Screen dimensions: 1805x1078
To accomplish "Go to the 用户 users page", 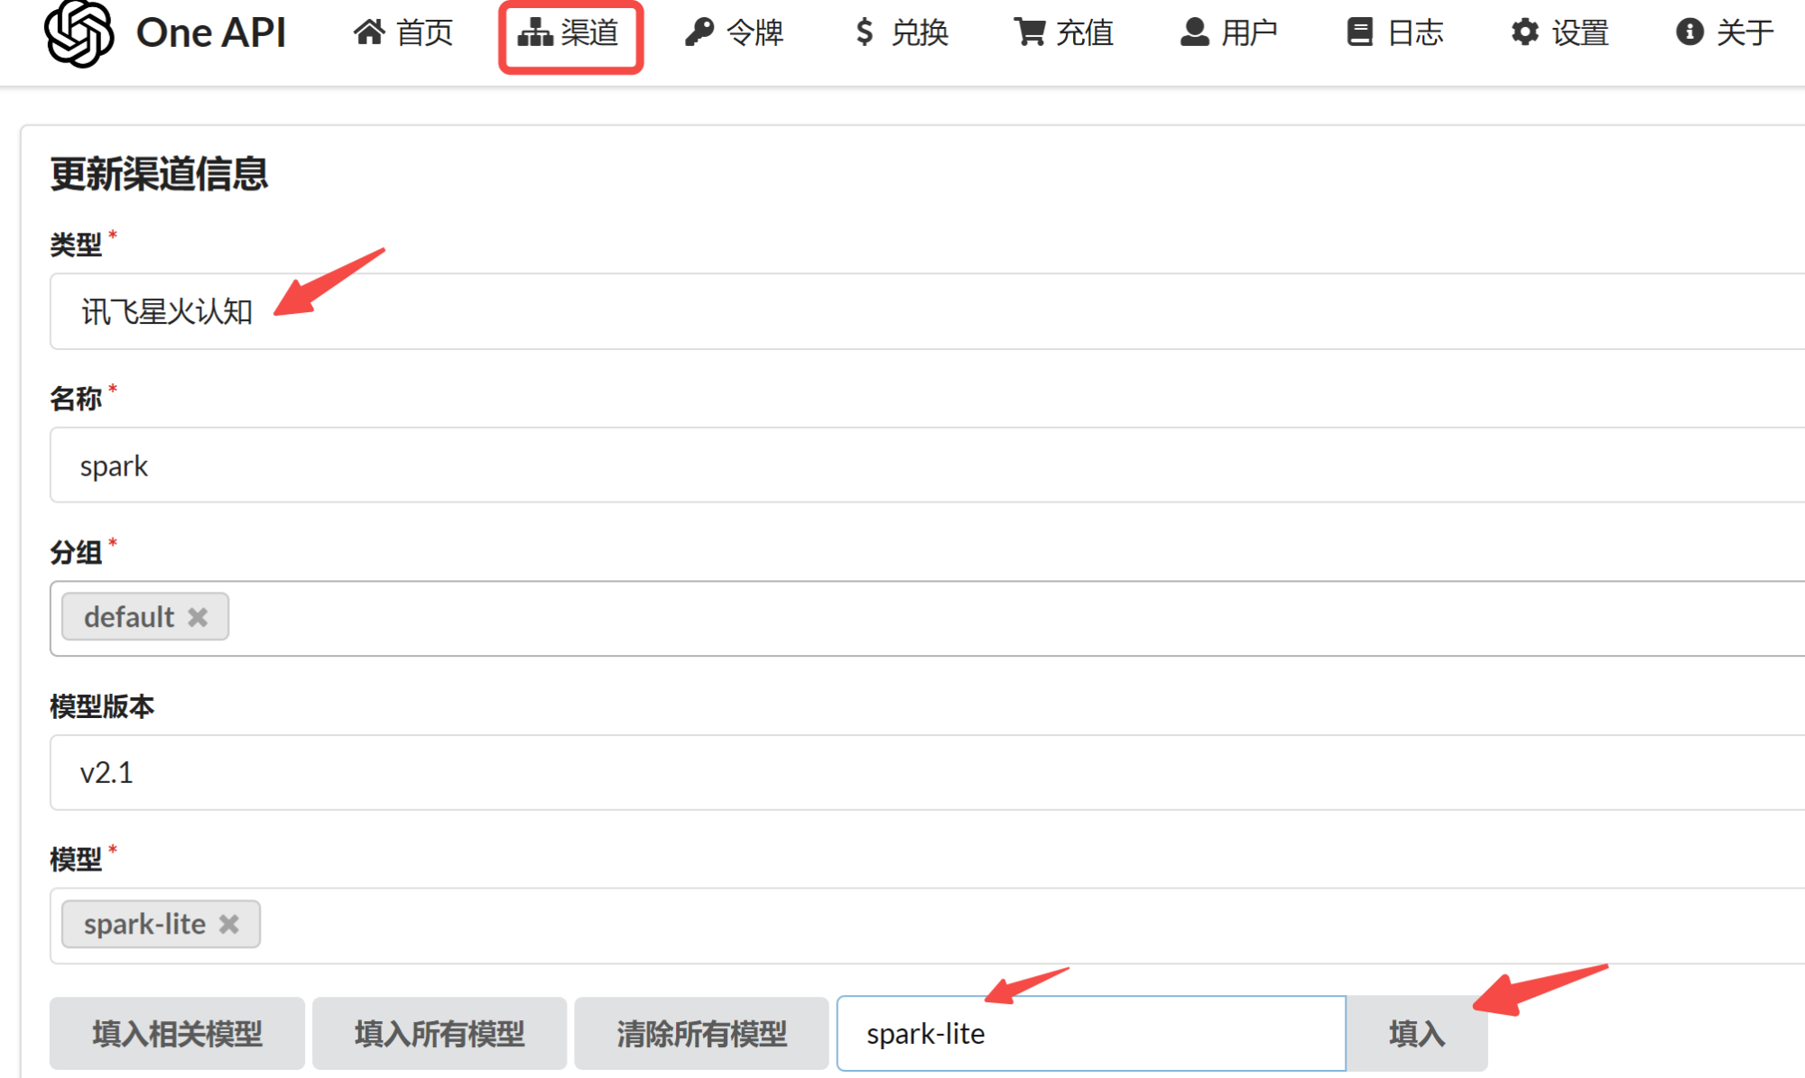I will 1228,33.
